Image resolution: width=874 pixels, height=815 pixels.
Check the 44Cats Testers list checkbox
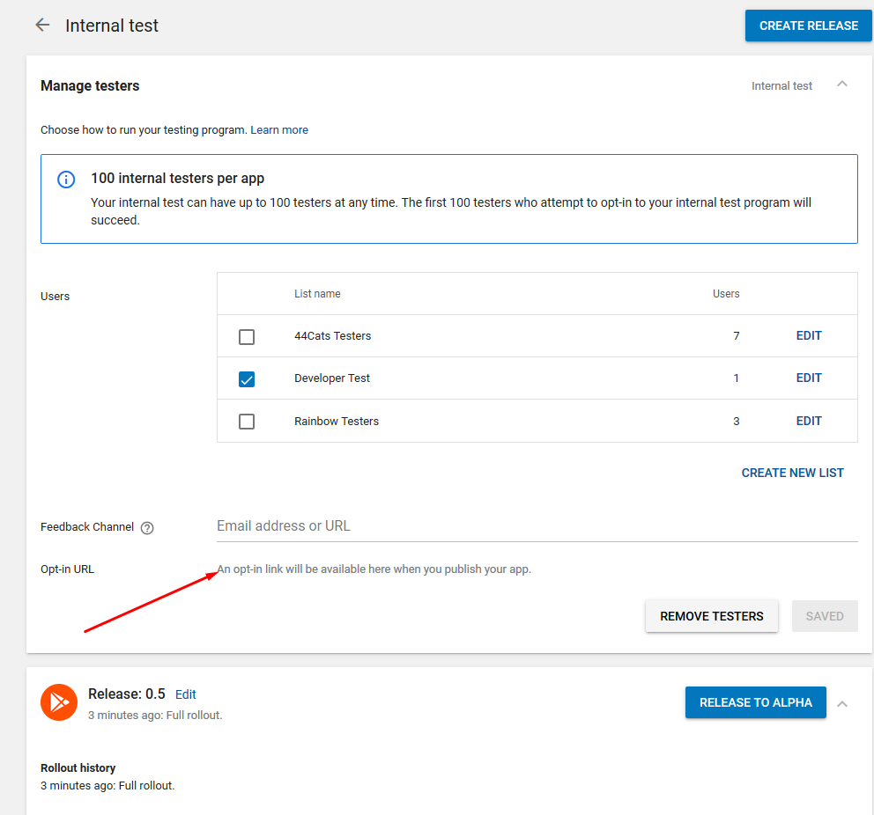click(247, 337)
